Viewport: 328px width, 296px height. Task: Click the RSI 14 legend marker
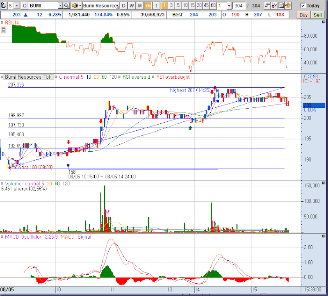[x=2, y=23]
